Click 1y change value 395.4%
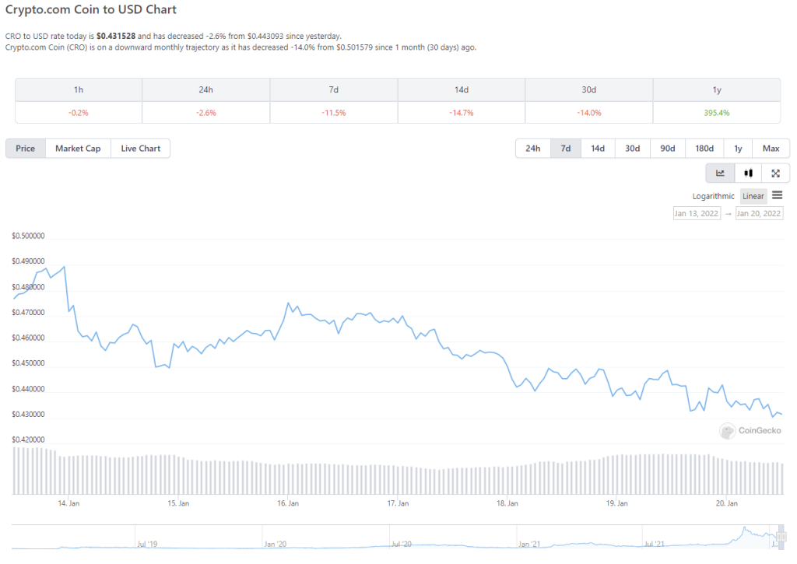797x564 pixels. coord(717,113)
